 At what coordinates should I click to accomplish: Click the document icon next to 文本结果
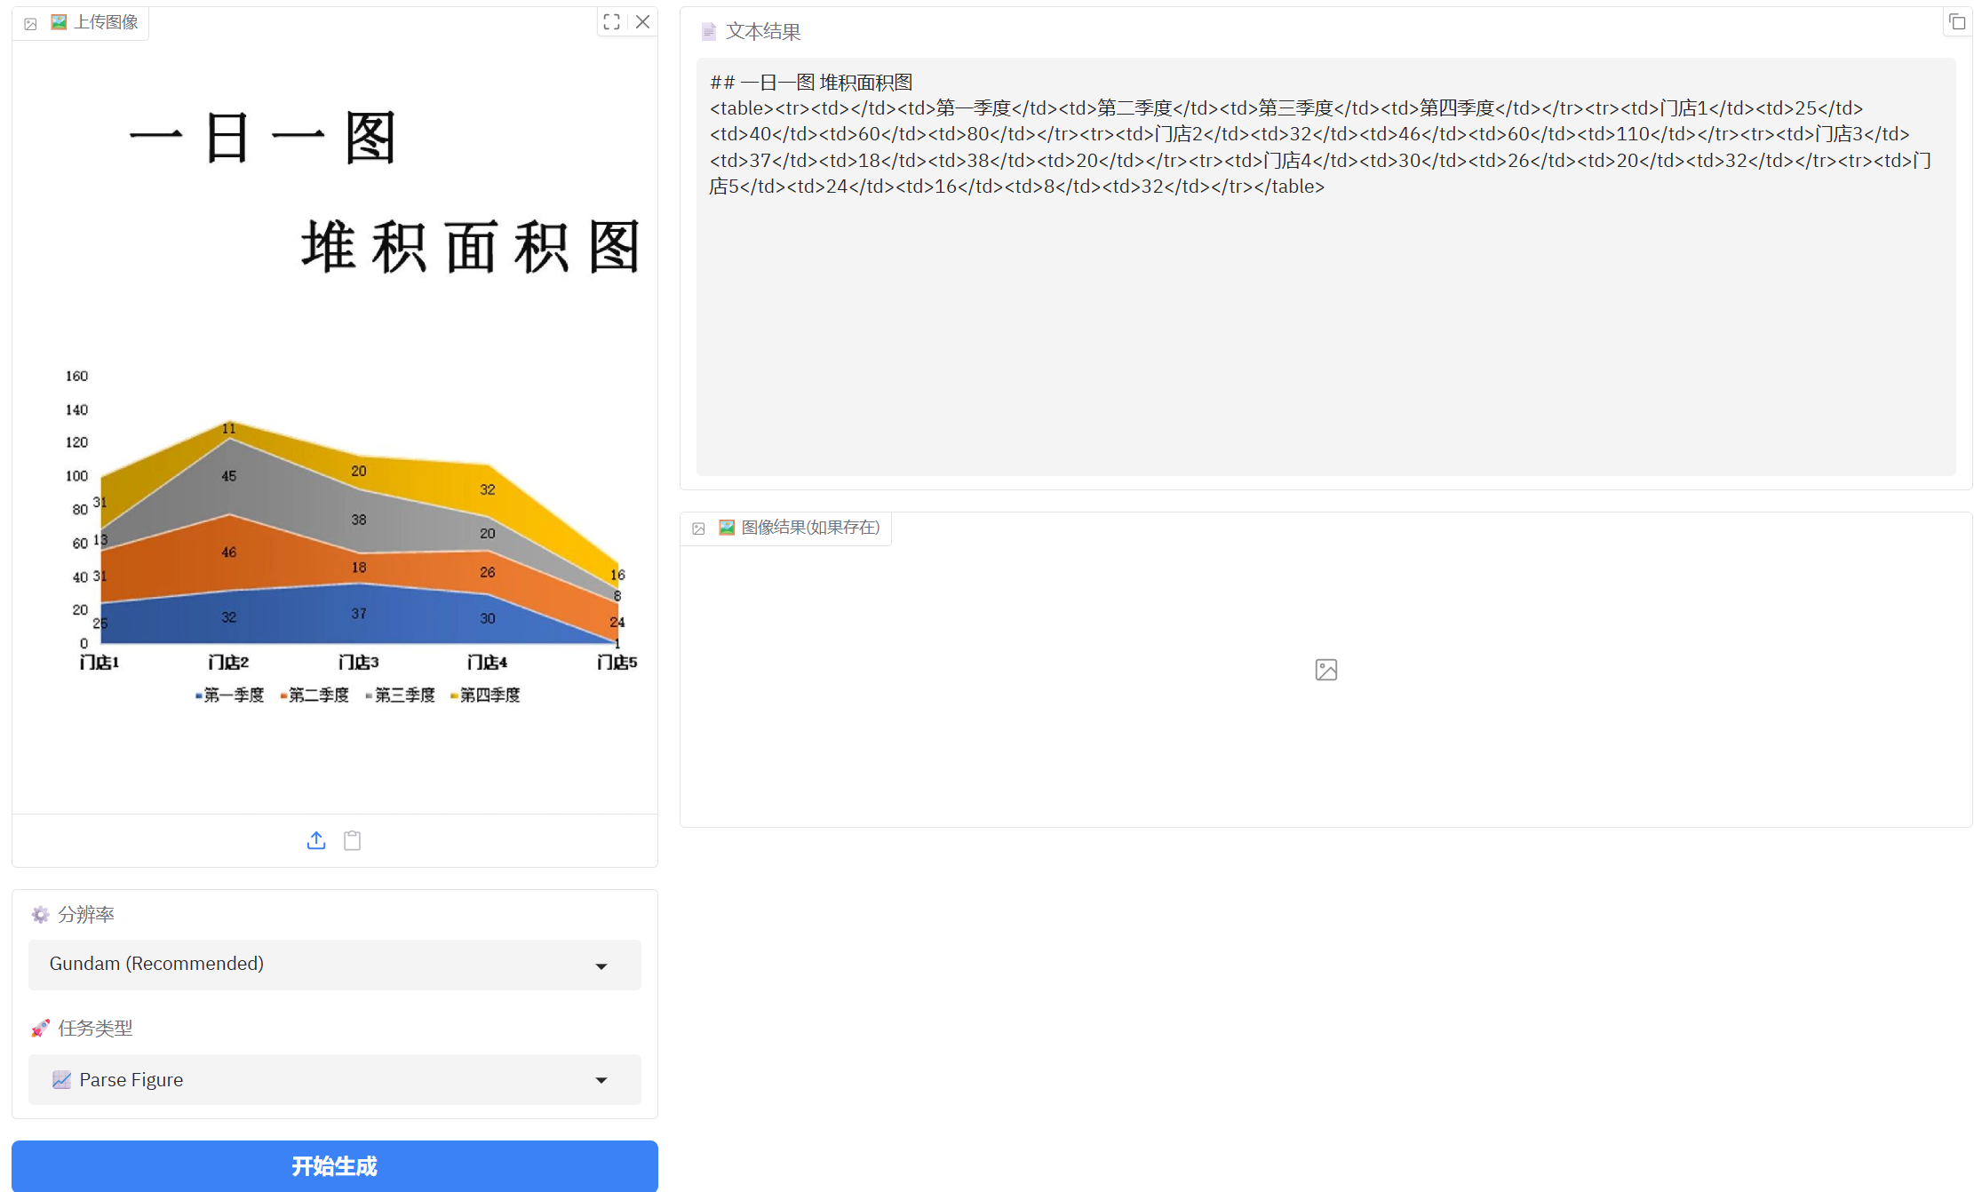pyautogui.click(x=708, y=32)
